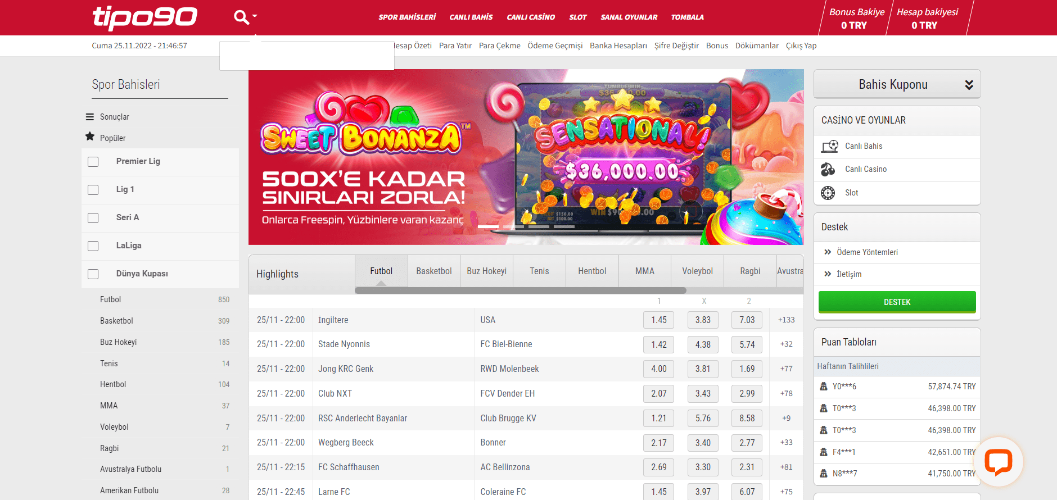1057x500 pixels.
Task: Click the tipo90 logo
Action: coord(144,17)
